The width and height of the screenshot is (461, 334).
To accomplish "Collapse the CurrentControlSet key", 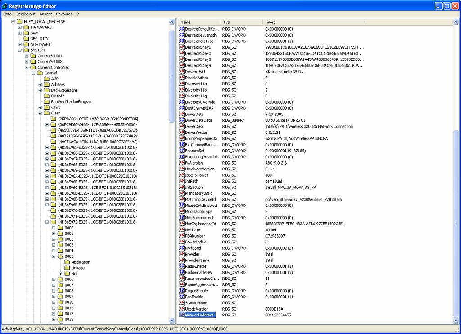I will pos(27,68).
